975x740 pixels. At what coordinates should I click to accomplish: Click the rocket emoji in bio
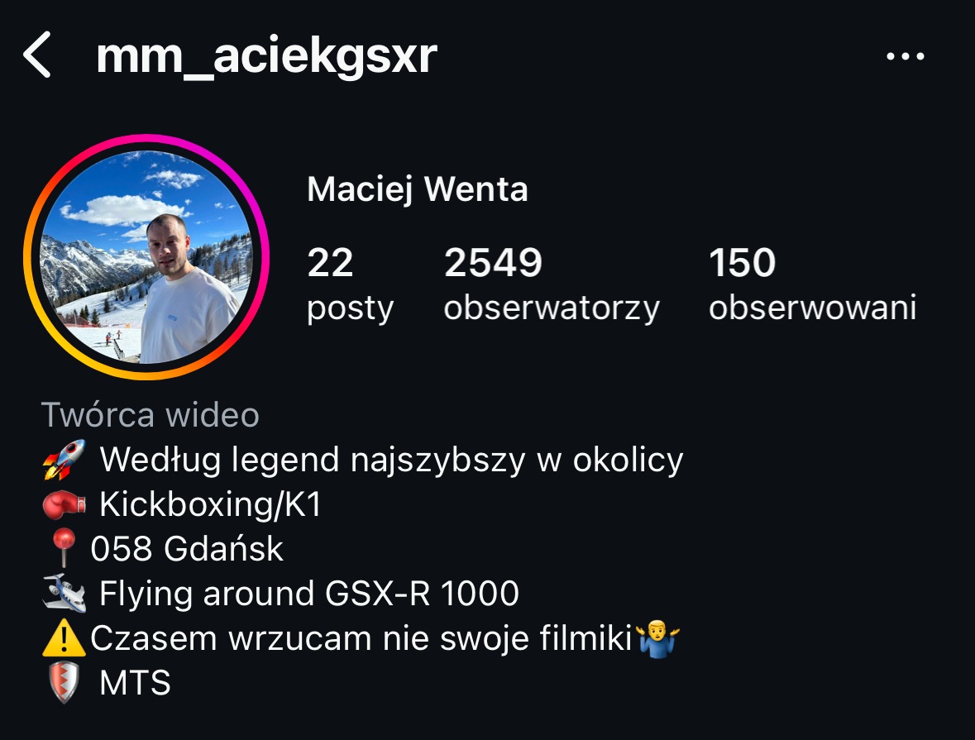pyautogui.click(x=64, y=461)
